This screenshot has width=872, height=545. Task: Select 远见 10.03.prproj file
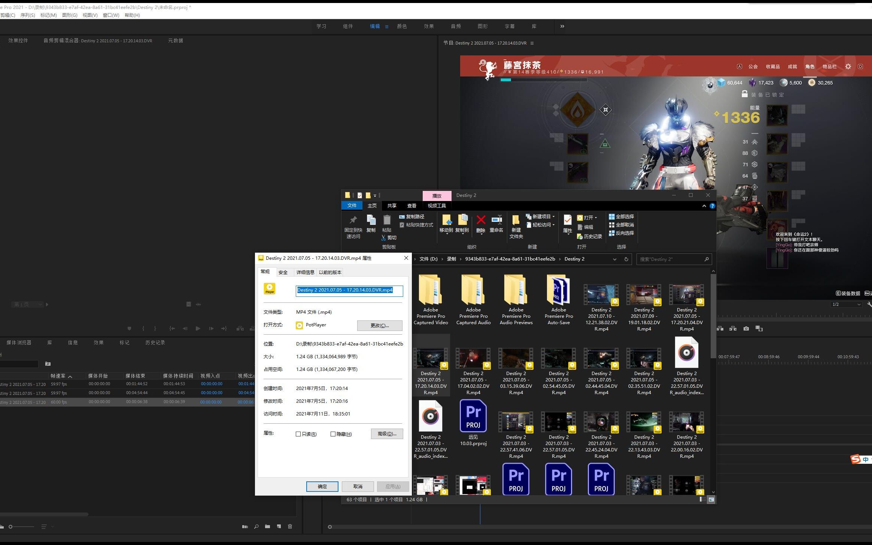click(473, 423)
